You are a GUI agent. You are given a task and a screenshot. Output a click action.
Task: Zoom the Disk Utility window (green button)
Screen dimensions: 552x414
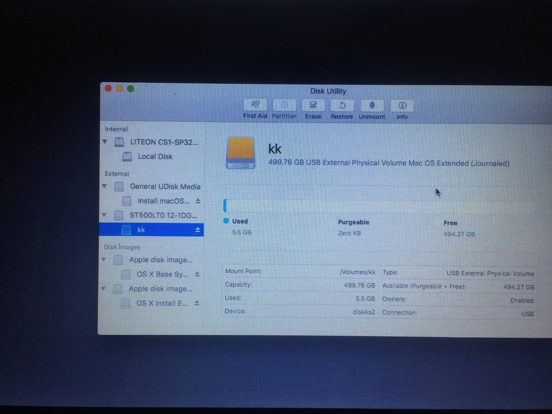click(131, 89)
